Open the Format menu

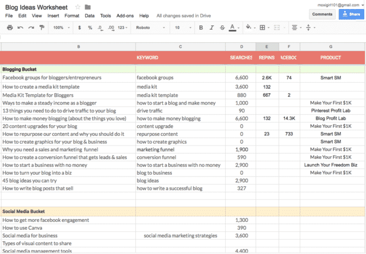(x=72, y=16)
